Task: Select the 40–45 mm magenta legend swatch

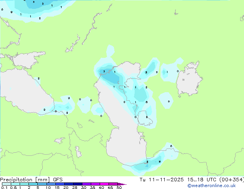Action: tap(104, 184)
